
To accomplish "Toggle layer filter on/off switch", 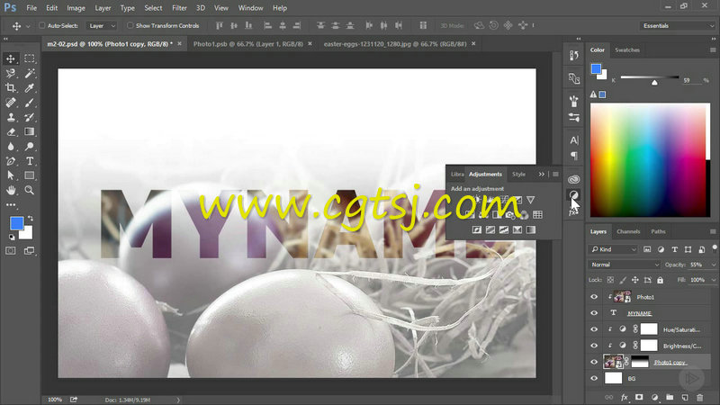I will 715,248.
